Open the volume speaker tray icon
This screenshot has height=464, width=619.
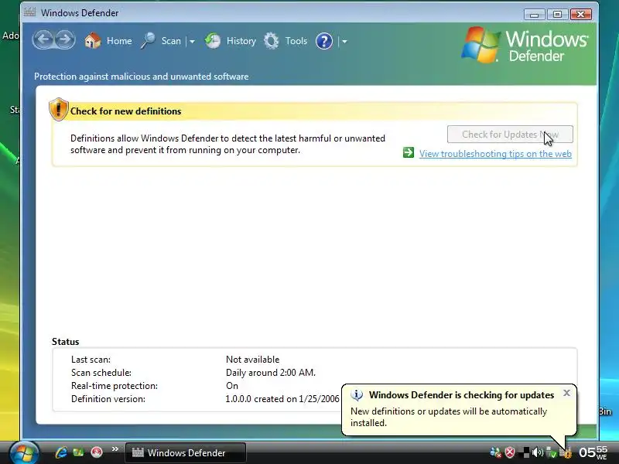pyautogui.click(x=537, y=452)
